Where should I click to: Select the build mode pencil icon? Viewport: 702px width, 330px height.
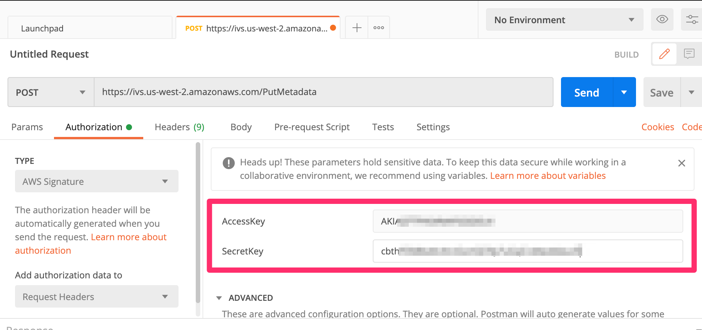click(x=664, y=54)
